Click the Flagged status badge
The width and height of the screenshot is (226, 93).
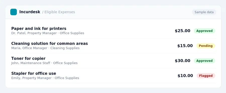[x=206, y=76]
